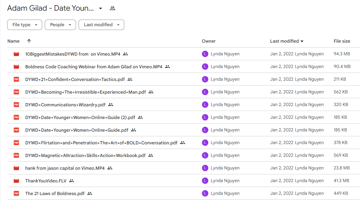Open the Last modified filter dropdown
Image resolution: width=360 pixels, height=204 pixels.
click(x=101, y=25)
